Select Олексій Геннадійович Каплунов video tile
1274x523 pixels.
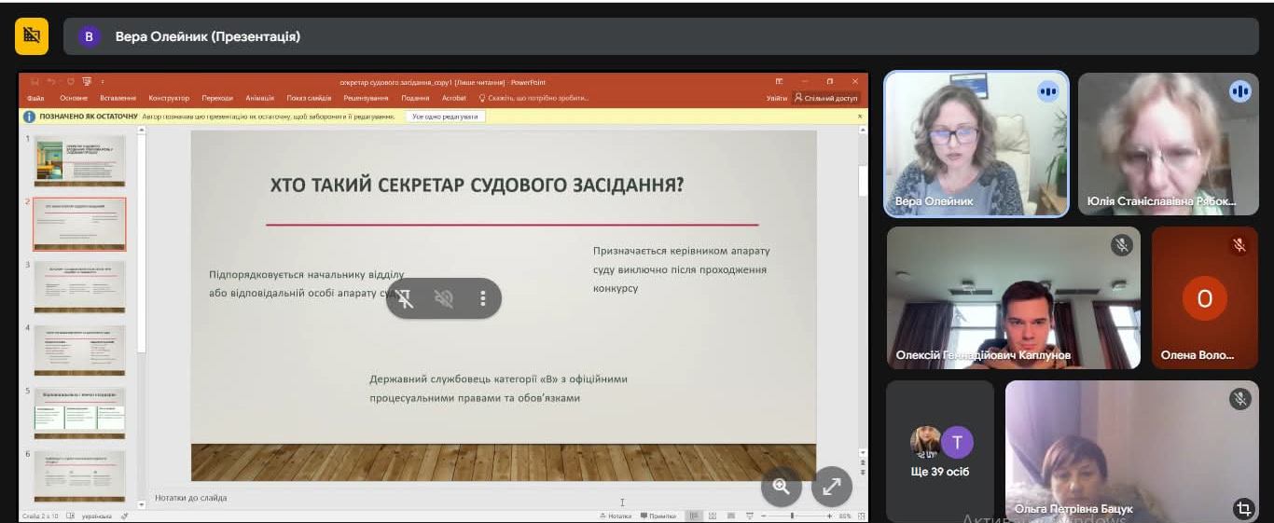tap(1014, 297)
